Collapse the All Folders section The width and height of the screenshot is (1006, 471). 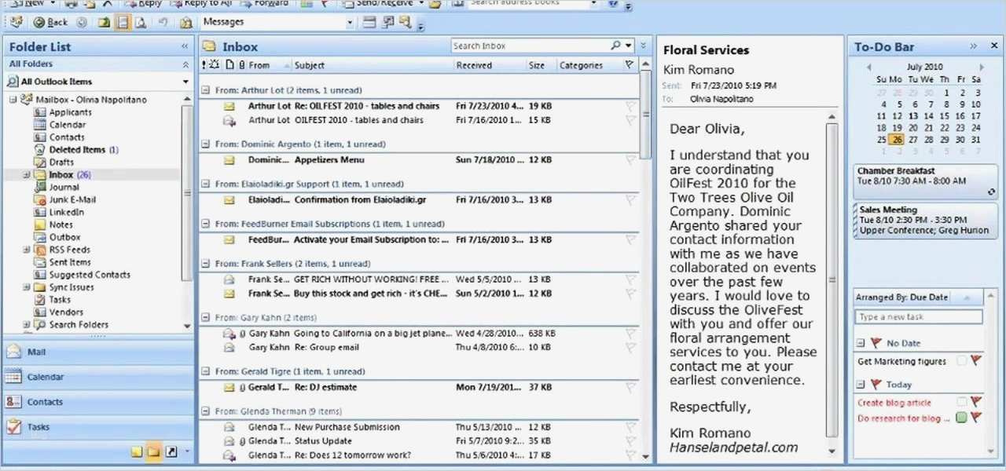[185, 64]
